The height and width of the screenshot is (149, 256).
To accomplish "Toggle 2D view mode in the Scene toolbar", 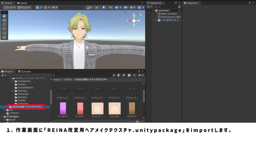I will (97, 7).
